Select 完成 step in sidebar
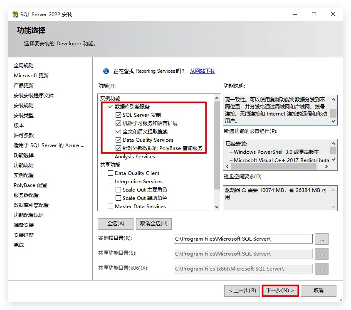 [19, 245]
